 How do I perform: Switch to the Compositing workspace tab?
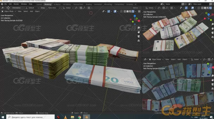[119, 4]
